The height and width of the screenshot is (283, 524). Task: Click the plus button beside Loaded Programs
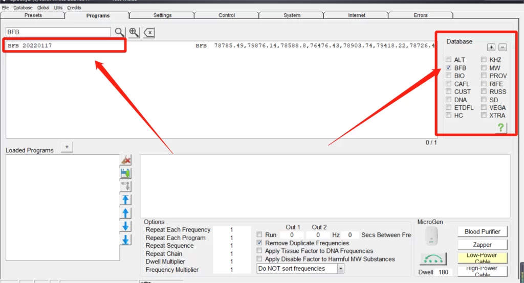coord(67,147)
